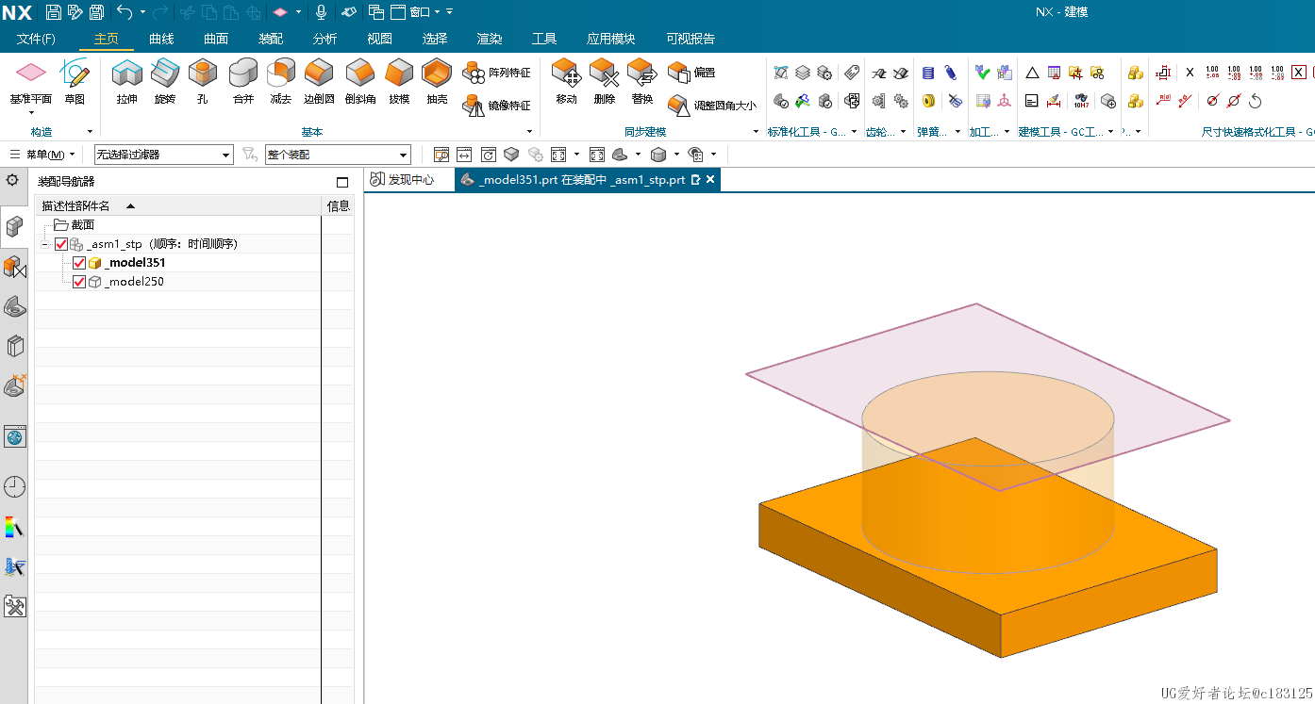Viewport: 1315px width, 704px height.
Task: Select the 孔 (Hole) tool
Action: 203,82
